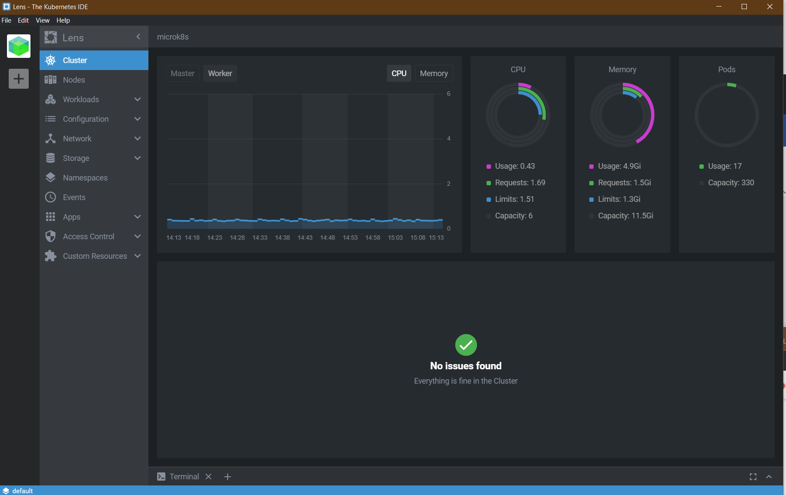
Task: Expand the Storage section chevron
Action: 138,158
